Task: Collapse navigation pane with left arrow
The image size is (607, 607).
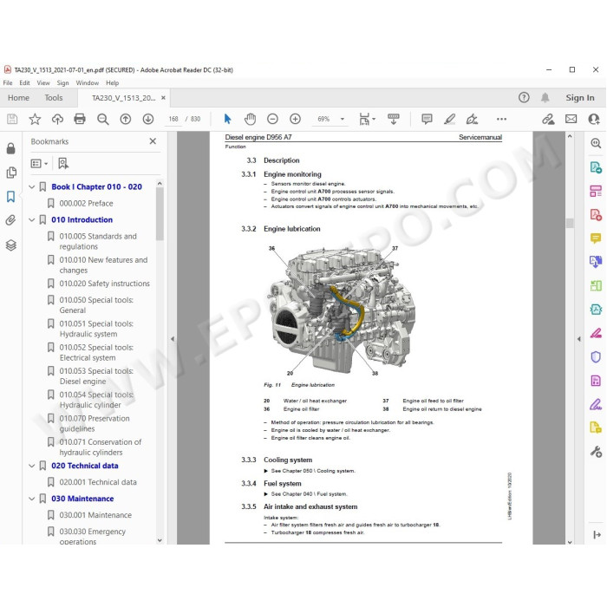Action: pyautogui.click(x=173, y=339)
